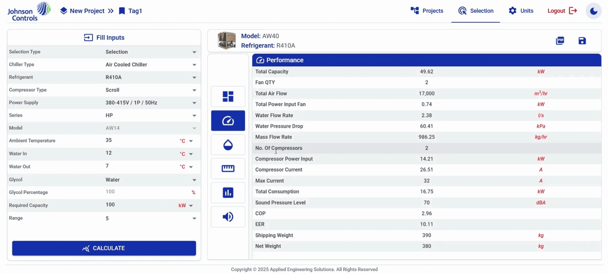Click the Required Capacity value field
Image resolution: width=608 pixels, height=274 pixels.
tap(139, 205)
